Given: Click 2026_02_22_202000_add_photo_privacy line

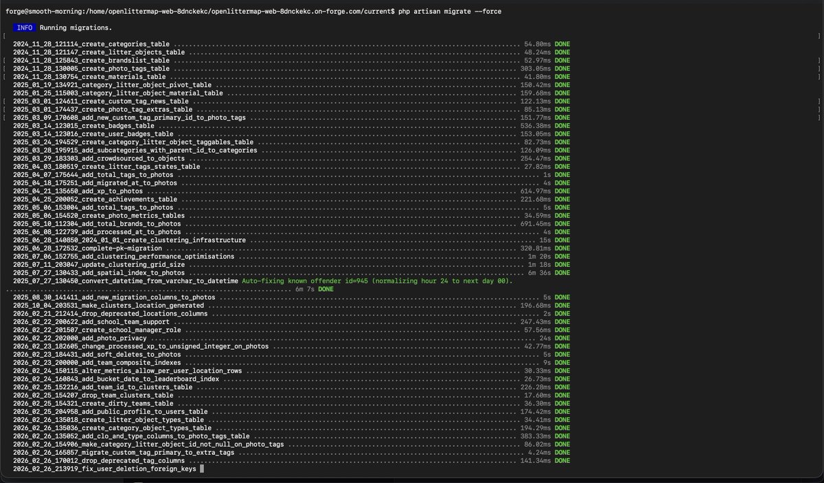Looking at the screenshot, I should (80, 338).
